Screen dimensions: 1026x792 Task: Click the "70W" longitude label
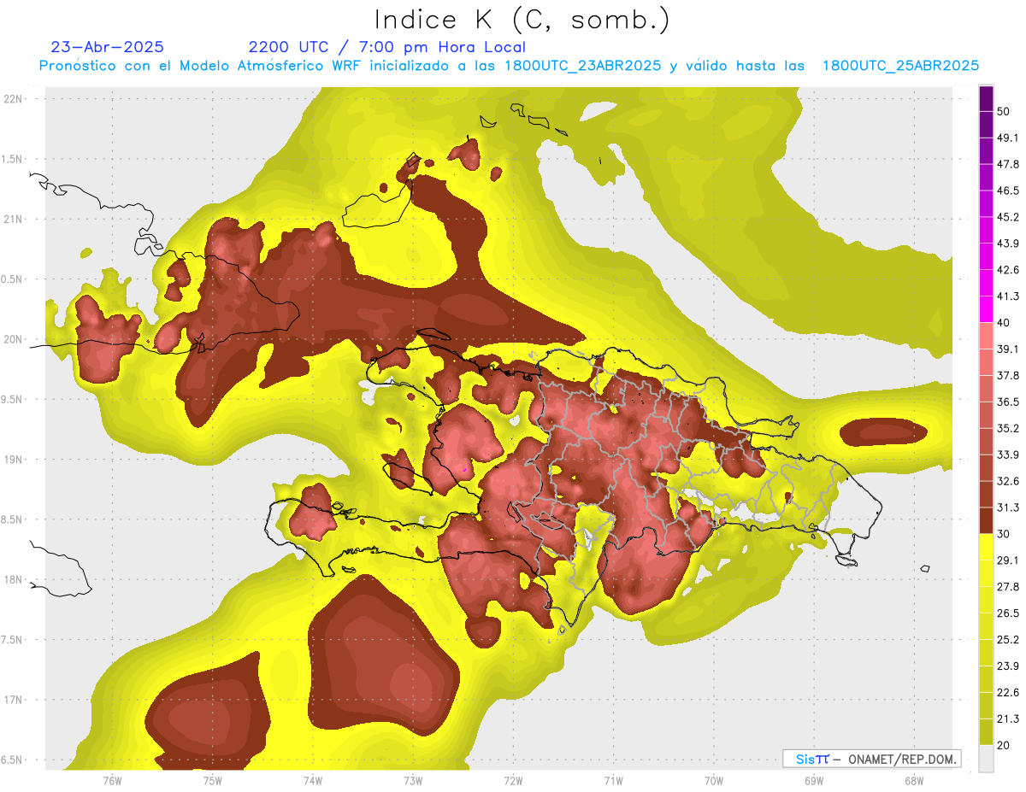(x=713, y=781)
